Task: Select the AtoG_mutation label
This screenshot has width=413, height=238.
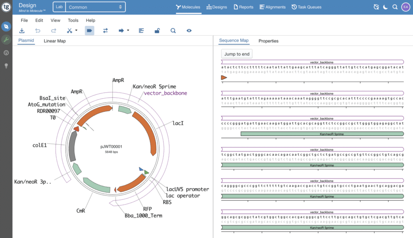Action: click(46, 104)
